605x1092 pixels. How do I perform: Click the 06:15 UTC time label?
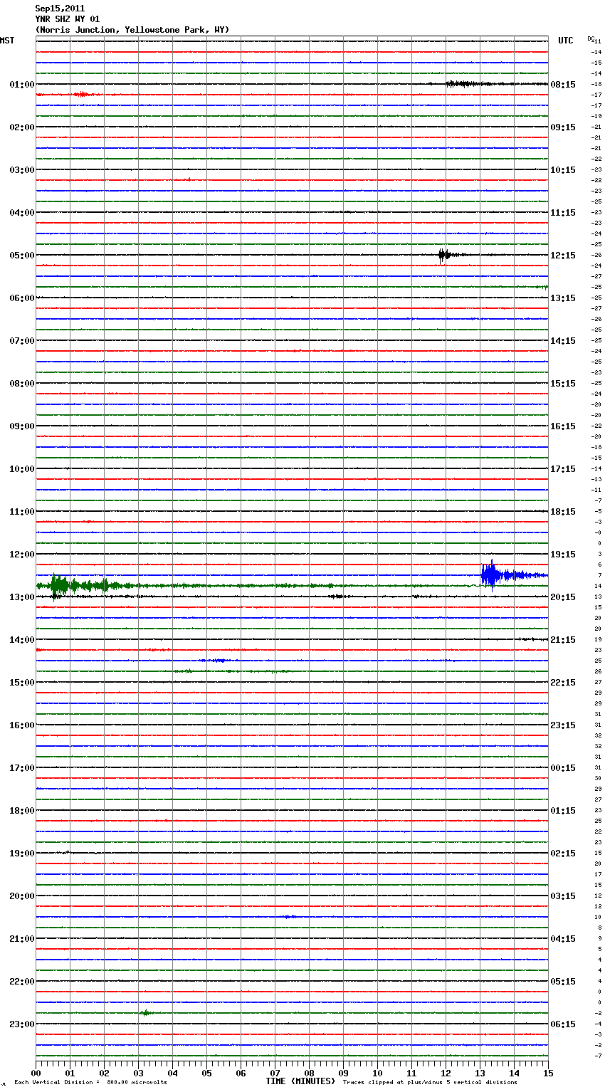click(x=563, y=1024)
